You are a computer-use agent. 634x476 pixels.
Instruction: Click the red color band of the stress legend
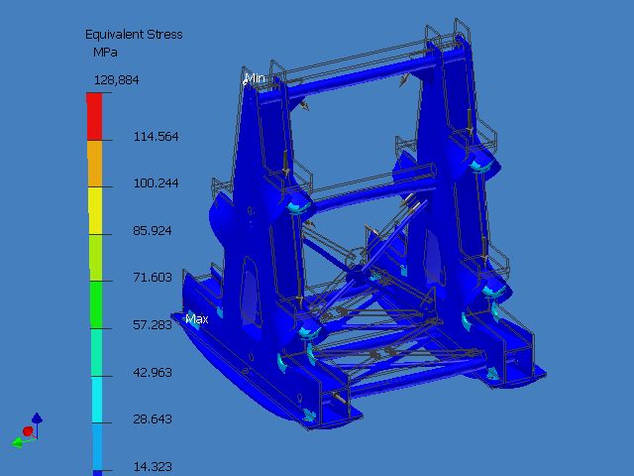(94, 117)
